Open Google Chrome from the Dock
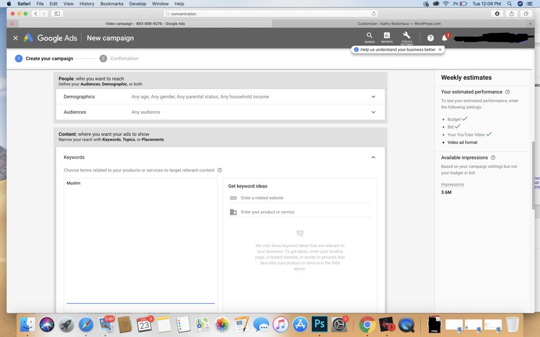 [367, 324]
